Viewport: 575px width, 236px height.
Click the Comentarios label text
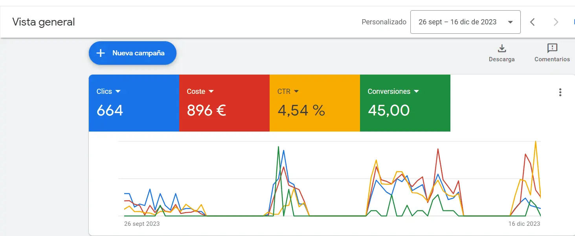pos(552,59)
